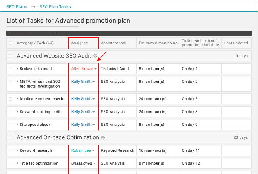Click SEO Analysis tool for Duplicate content check
The width and height of the screenshot is (258, 174).
click(113, 99)
